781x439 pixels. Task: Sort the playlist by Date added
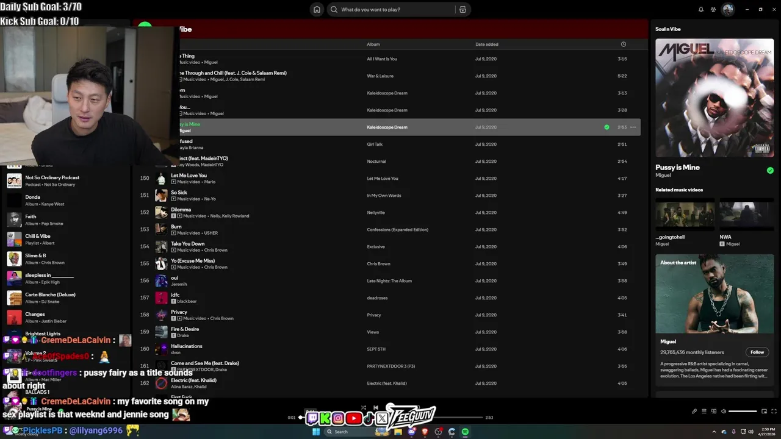click(487, 45)
